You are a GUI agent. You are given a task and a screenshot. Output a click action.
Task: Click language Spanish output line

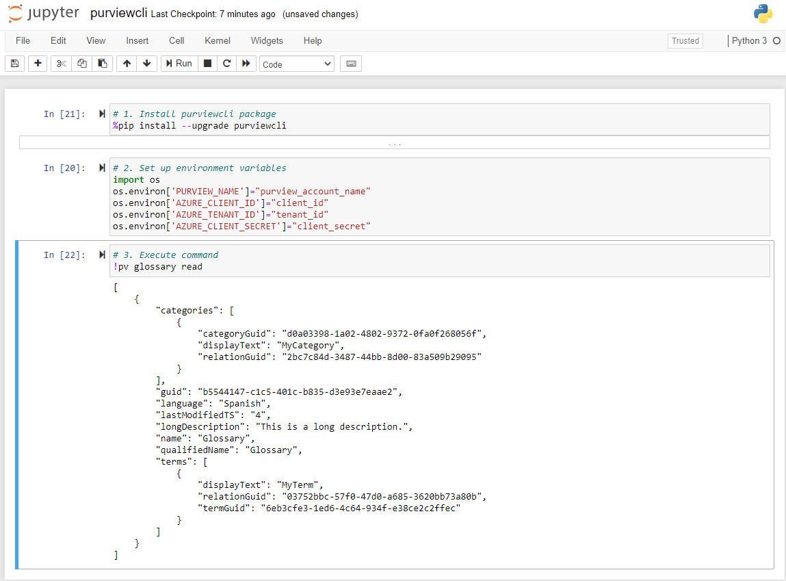(213, 403)
